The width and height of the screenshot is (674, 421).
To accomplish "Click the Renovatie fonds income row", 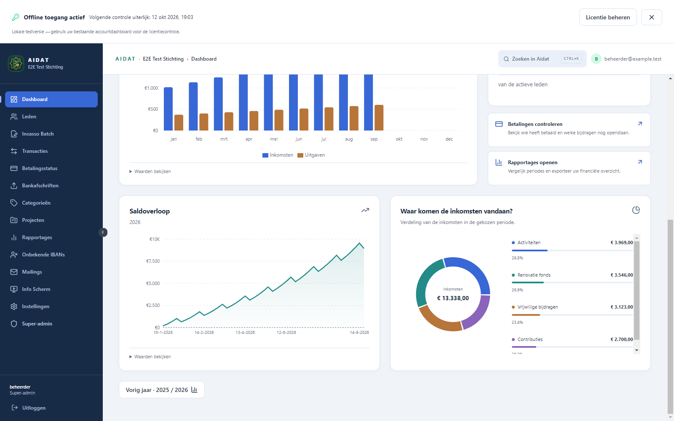I will click(572, 282).
